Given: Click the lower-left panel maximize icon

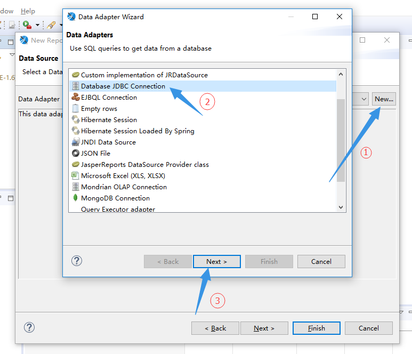Looking at the screenshot, I should 11,198.
